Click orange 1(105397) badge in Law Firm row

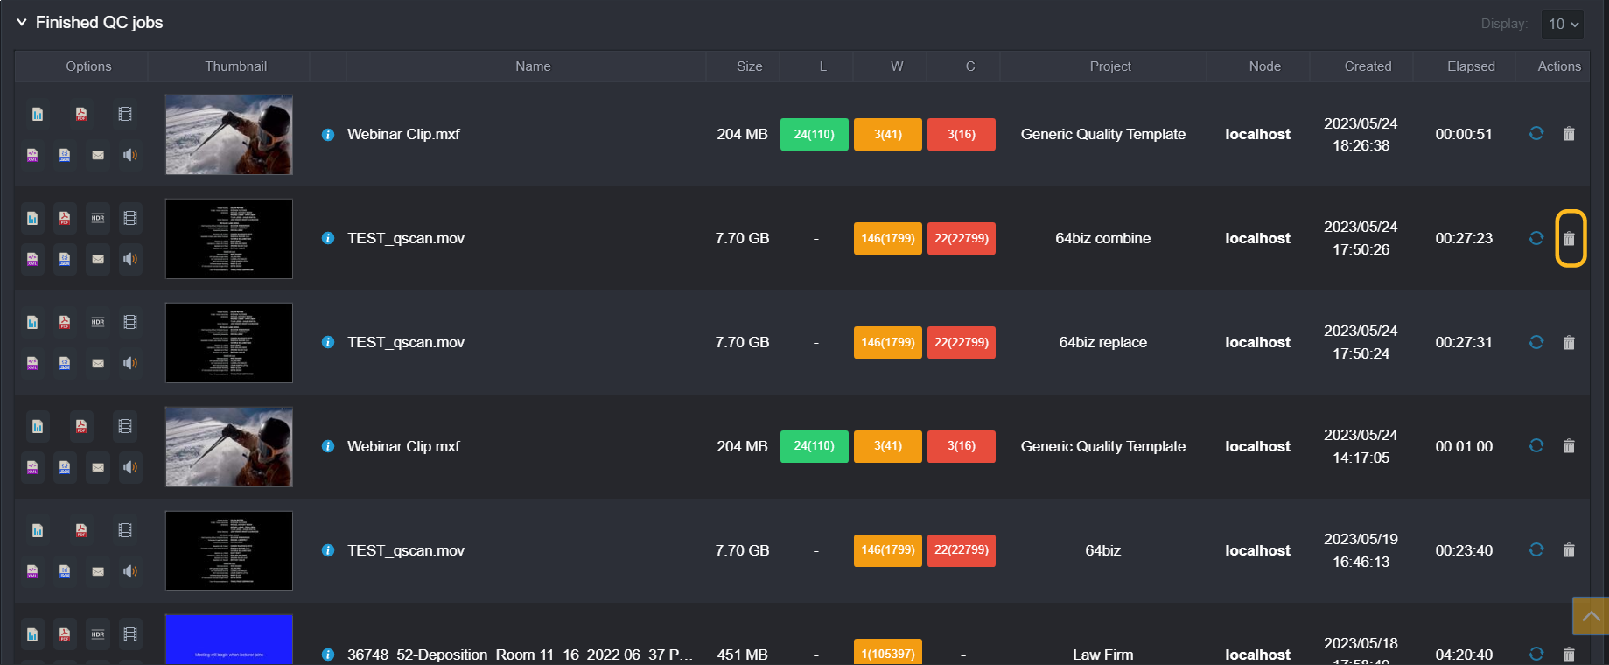(888, 654)
